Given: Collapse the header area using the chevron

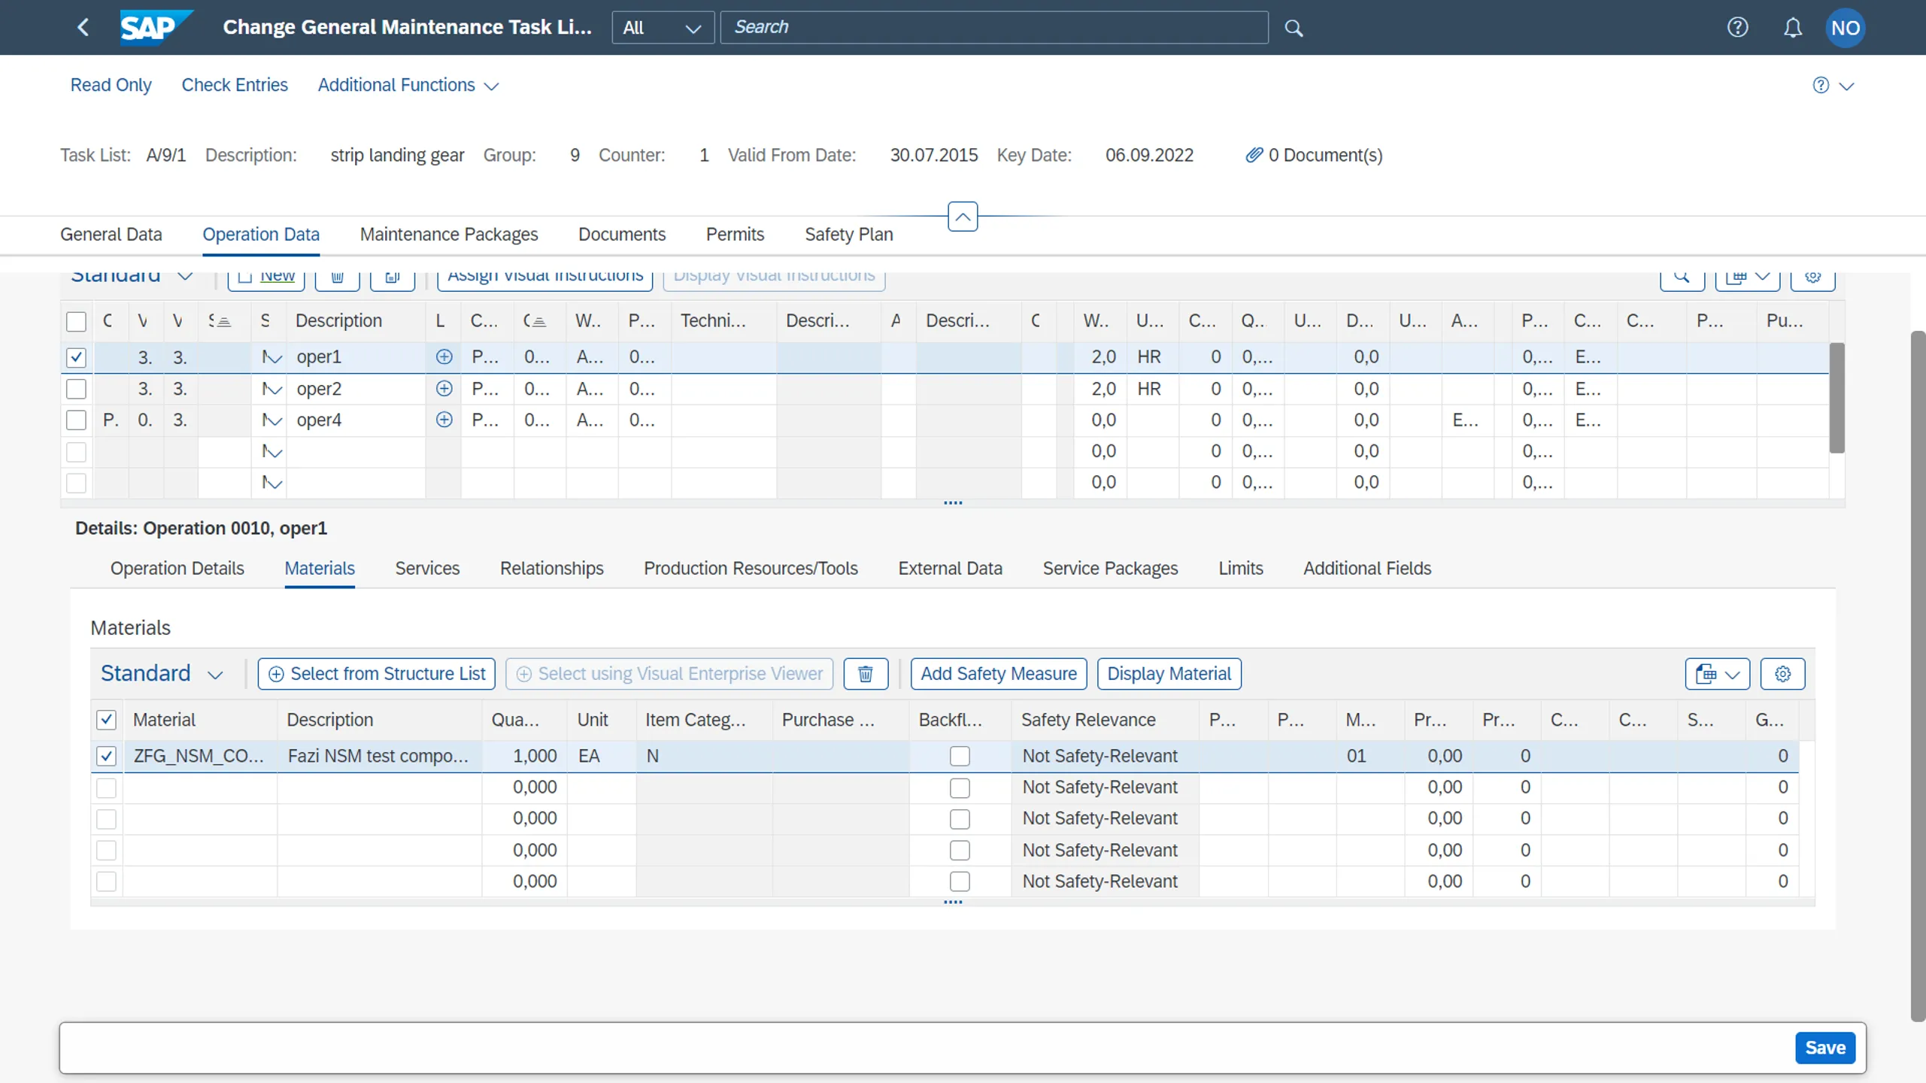Looking at the screenshot, I should 962,217.
